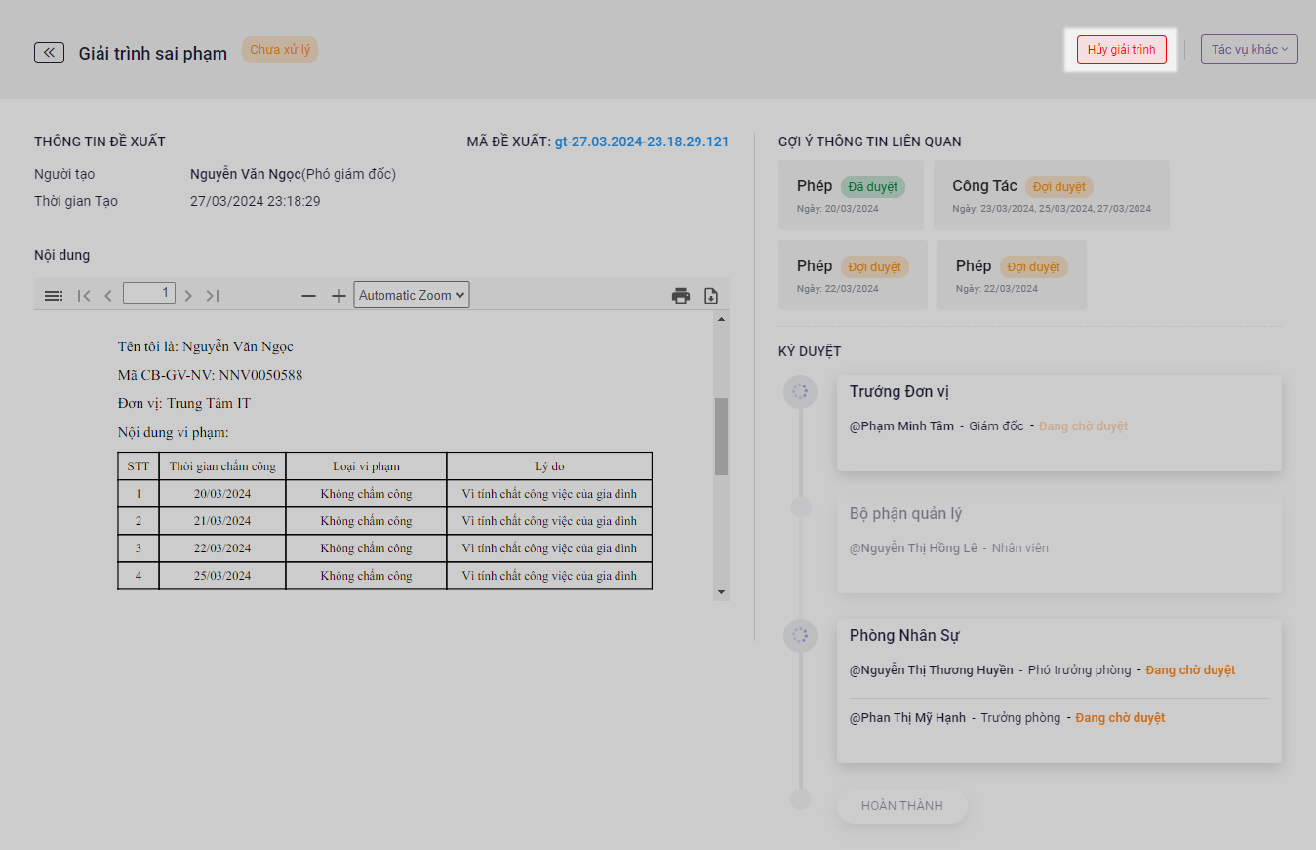Go to first page in PDF viewer

[84, 296]
